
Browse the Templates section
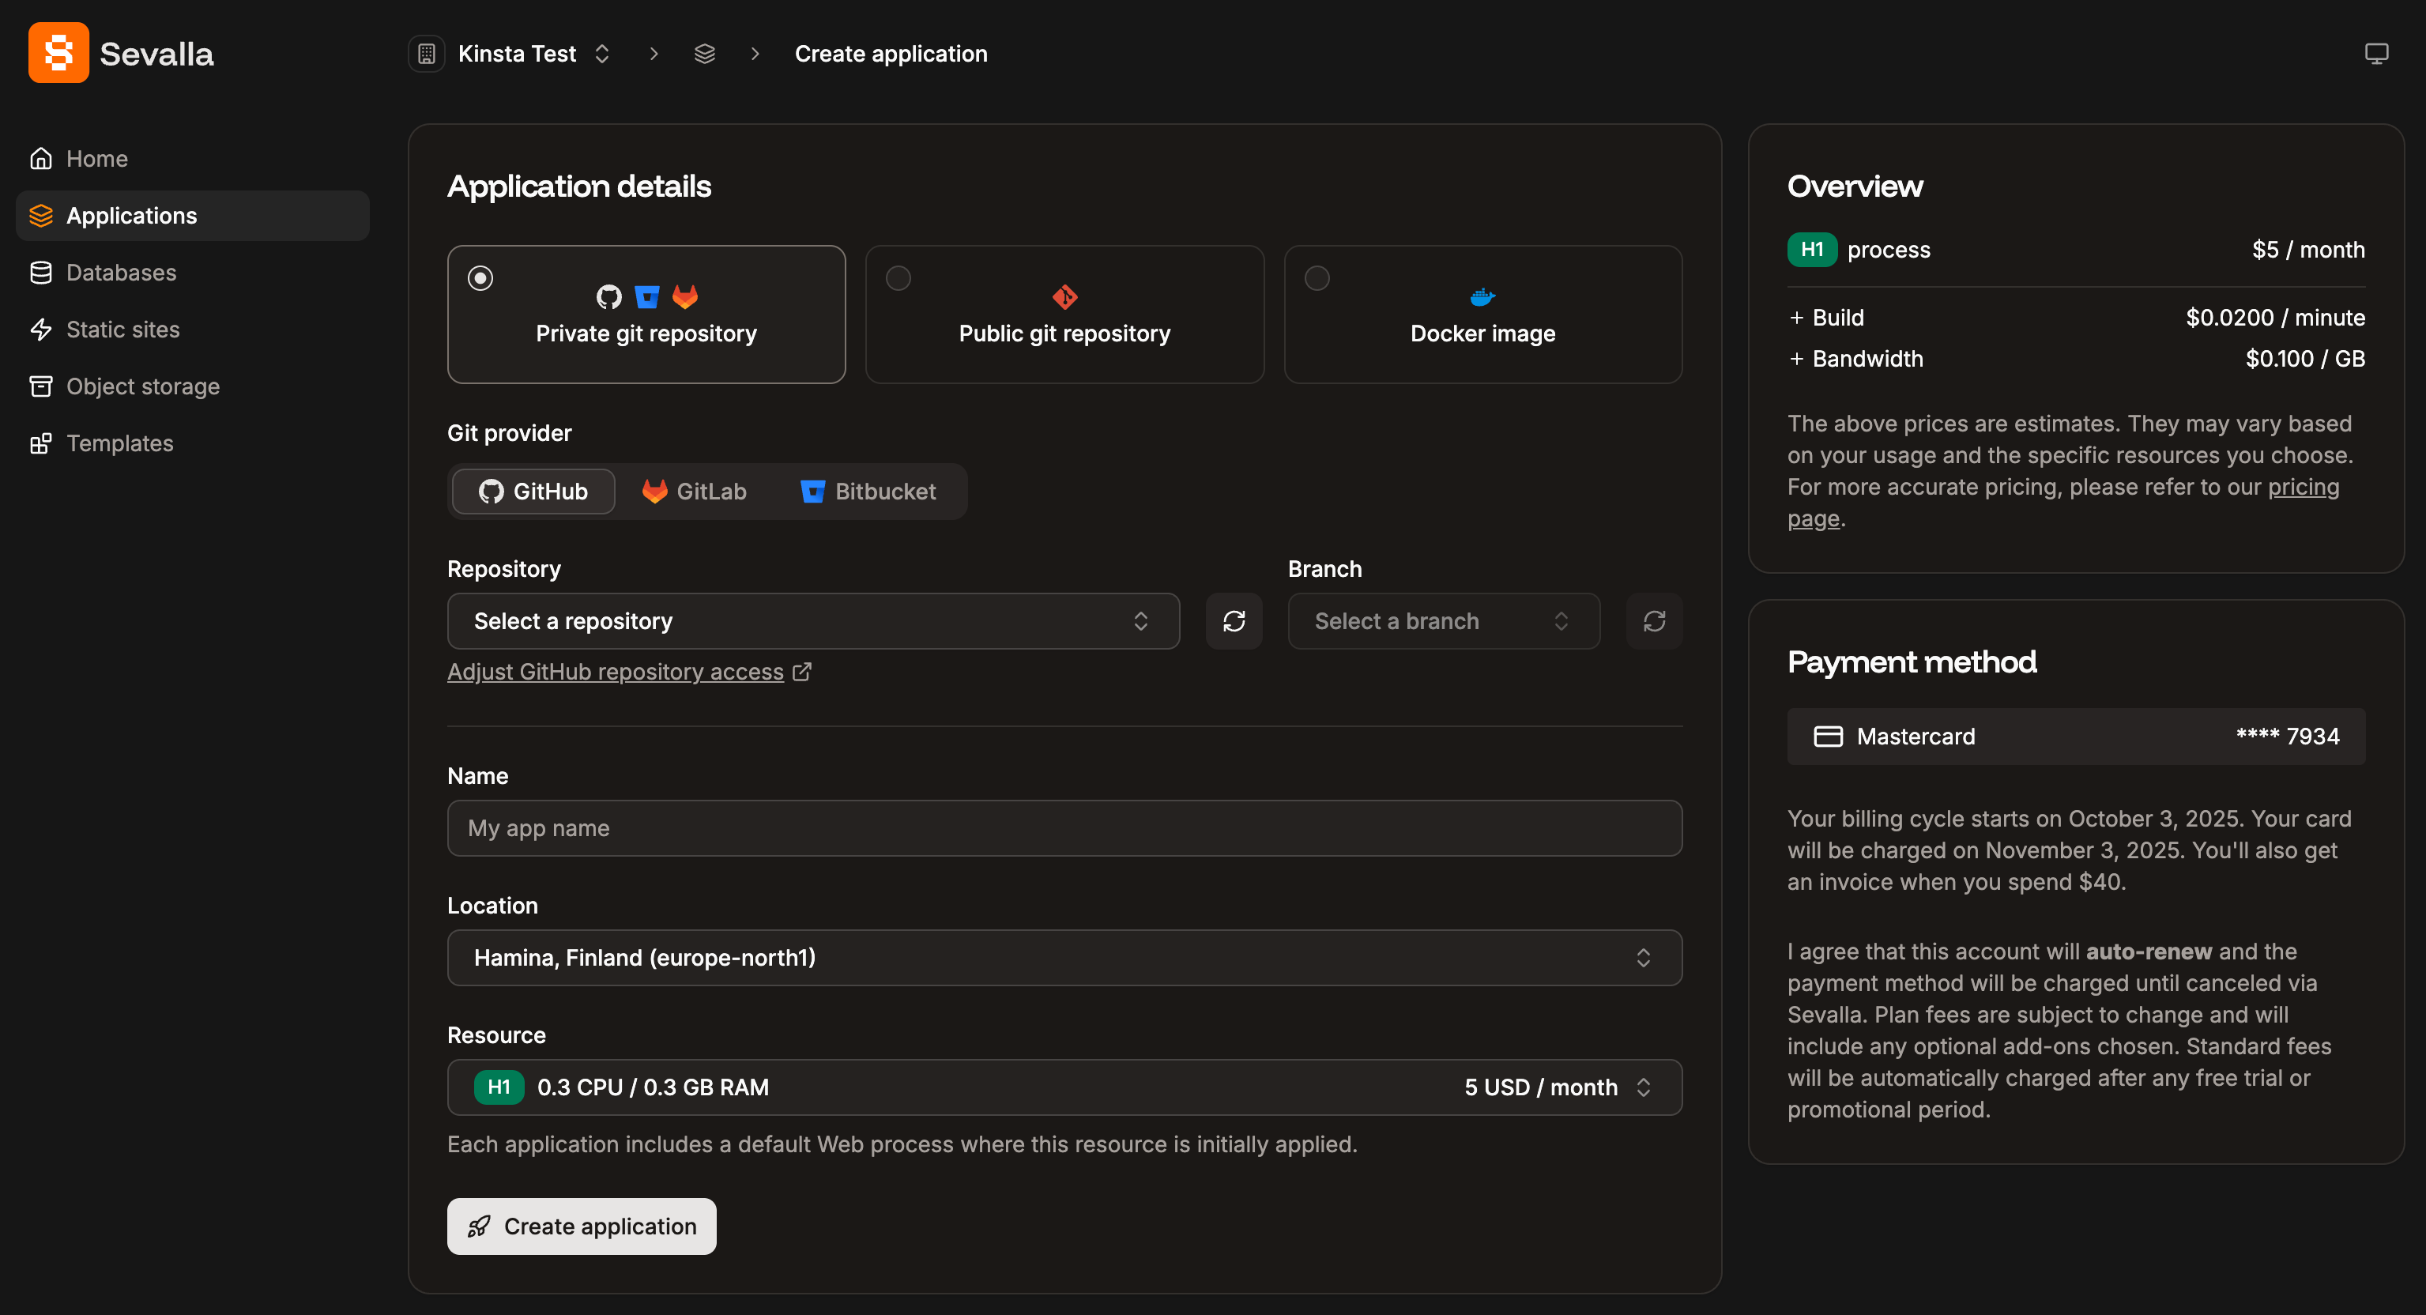coord(119,443)
